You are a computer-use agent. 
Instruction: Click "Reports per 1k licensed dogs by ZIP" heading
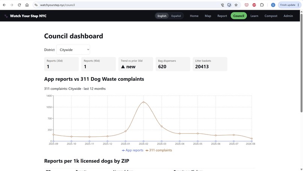(x=86, y=161)
